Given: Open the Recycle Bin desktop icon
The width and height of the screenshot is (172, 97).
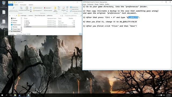Looking at the screenshot, I should [x=4, y=4].
